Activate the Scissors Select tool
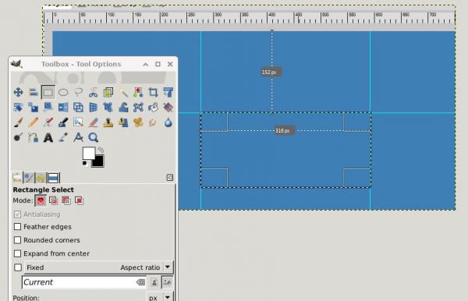This screenshot has height=301, width=468. (x=93, y=92)
